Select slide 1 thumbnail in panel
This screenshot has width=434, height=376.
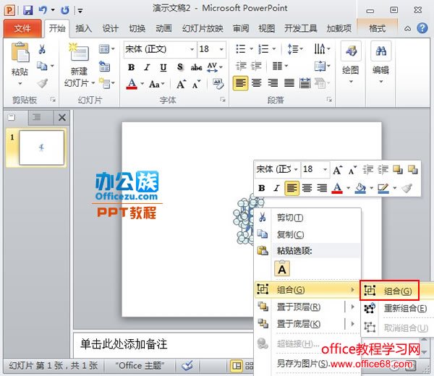(x=41, y=148)
